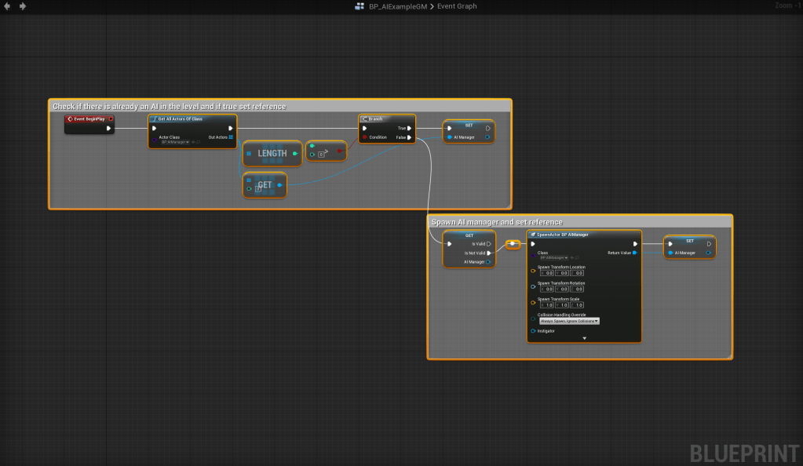Open the Class dropdown on the SpawnActor node

point(553,258)
